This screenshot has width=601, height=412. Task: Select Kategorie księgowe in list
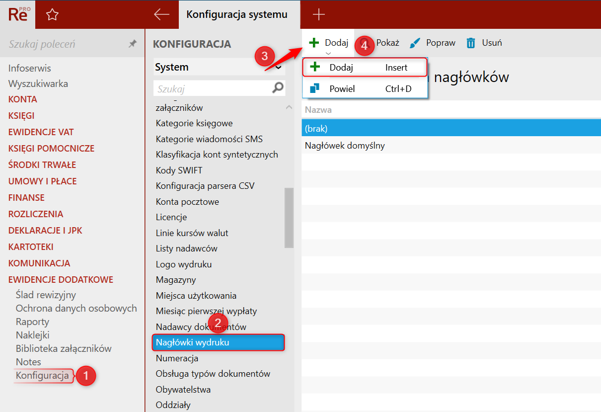point(194,123)
